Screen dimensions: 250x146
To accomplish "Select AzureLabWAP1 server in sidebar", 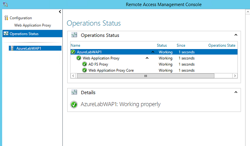I will pos(35,48).
